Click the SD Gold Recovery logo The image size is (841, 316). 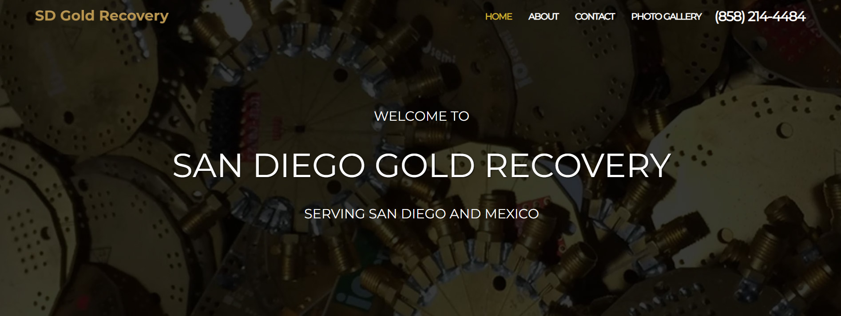coord(102,16)
